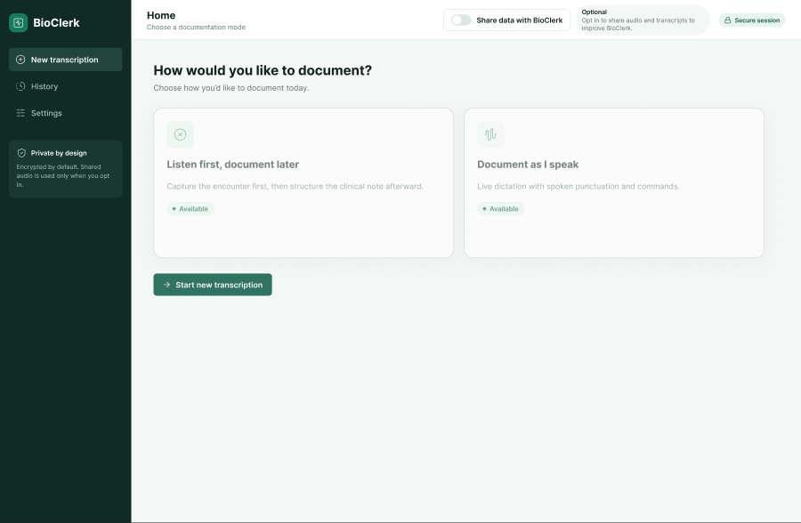Start new transcription

pyautogui.click(x=213, y=285)
